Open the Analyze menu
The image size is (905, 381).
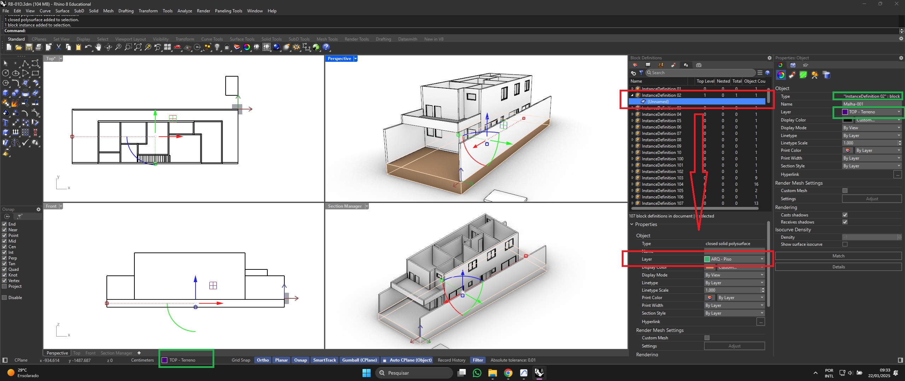click(184, 11)
